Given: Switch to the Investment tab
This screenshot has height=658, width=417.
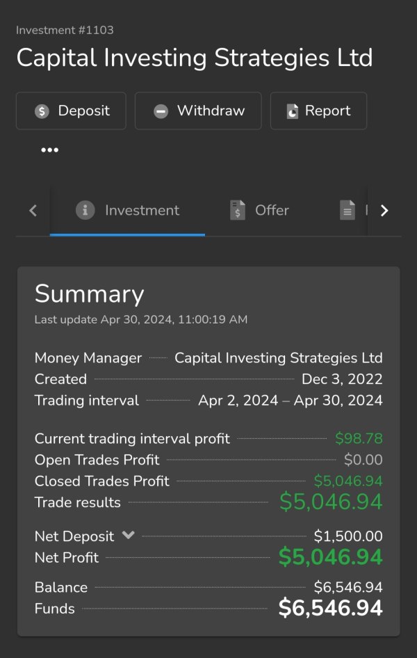Looking at the screenshot, I should tap(141, 210).
